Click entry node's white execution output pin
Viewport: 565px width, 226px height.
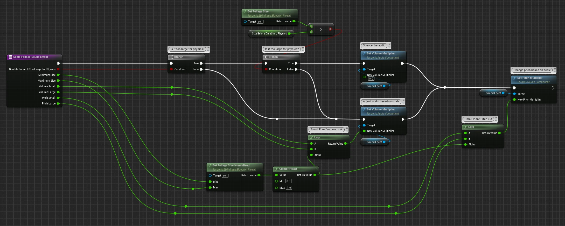click(58, 63)
